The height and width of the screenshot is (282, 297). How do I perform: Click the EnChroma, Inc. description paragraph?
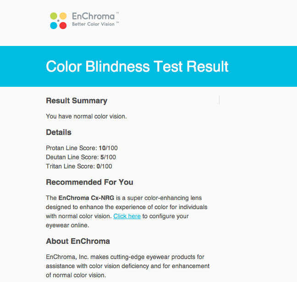[128, 266]
